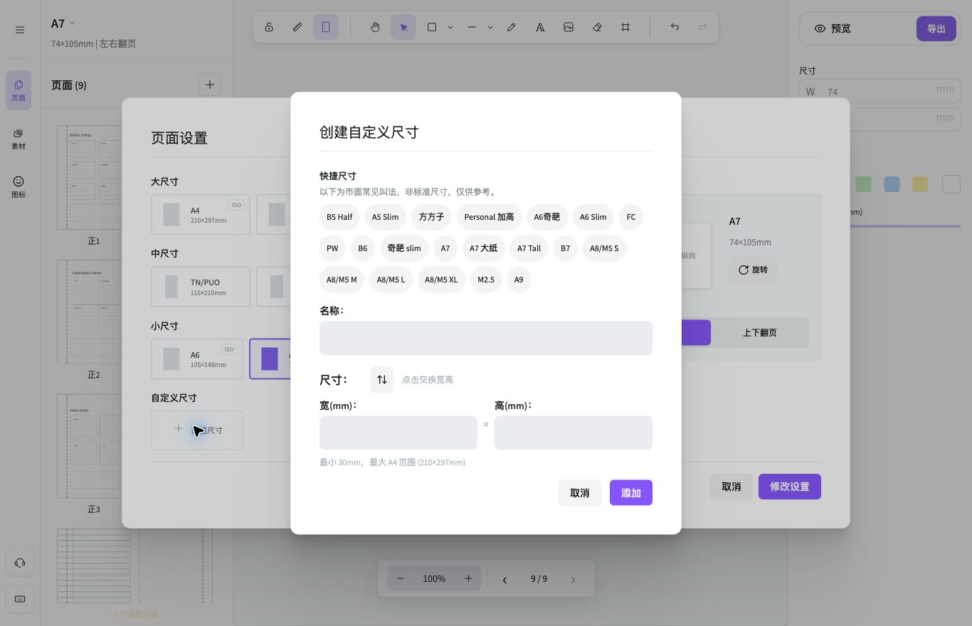Click the redo arrow
The image size is (972, 626).
pyautogui.click(x=703, y=27)
